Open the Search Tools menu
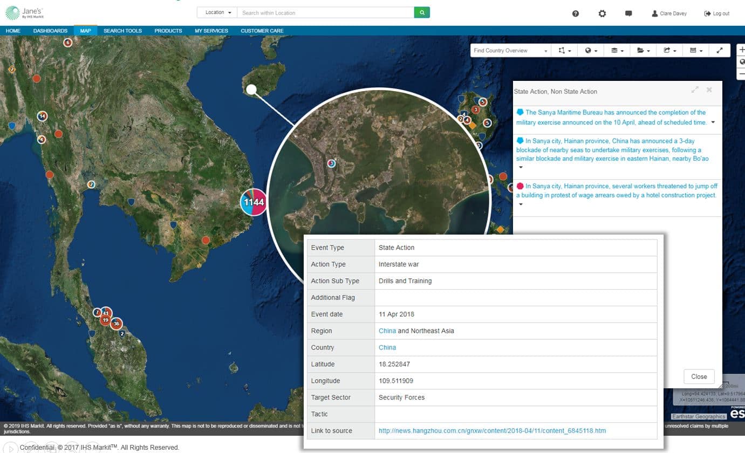Screen dimensions: 745x453 (122, 31)
